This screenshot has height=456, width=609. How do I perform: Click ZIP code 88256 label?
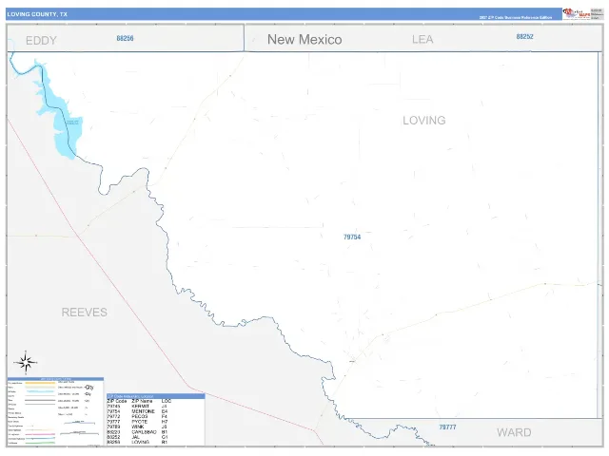point(125,38)
